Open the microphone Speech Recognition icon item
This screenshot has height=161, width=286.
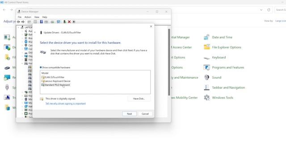[7, 87]
